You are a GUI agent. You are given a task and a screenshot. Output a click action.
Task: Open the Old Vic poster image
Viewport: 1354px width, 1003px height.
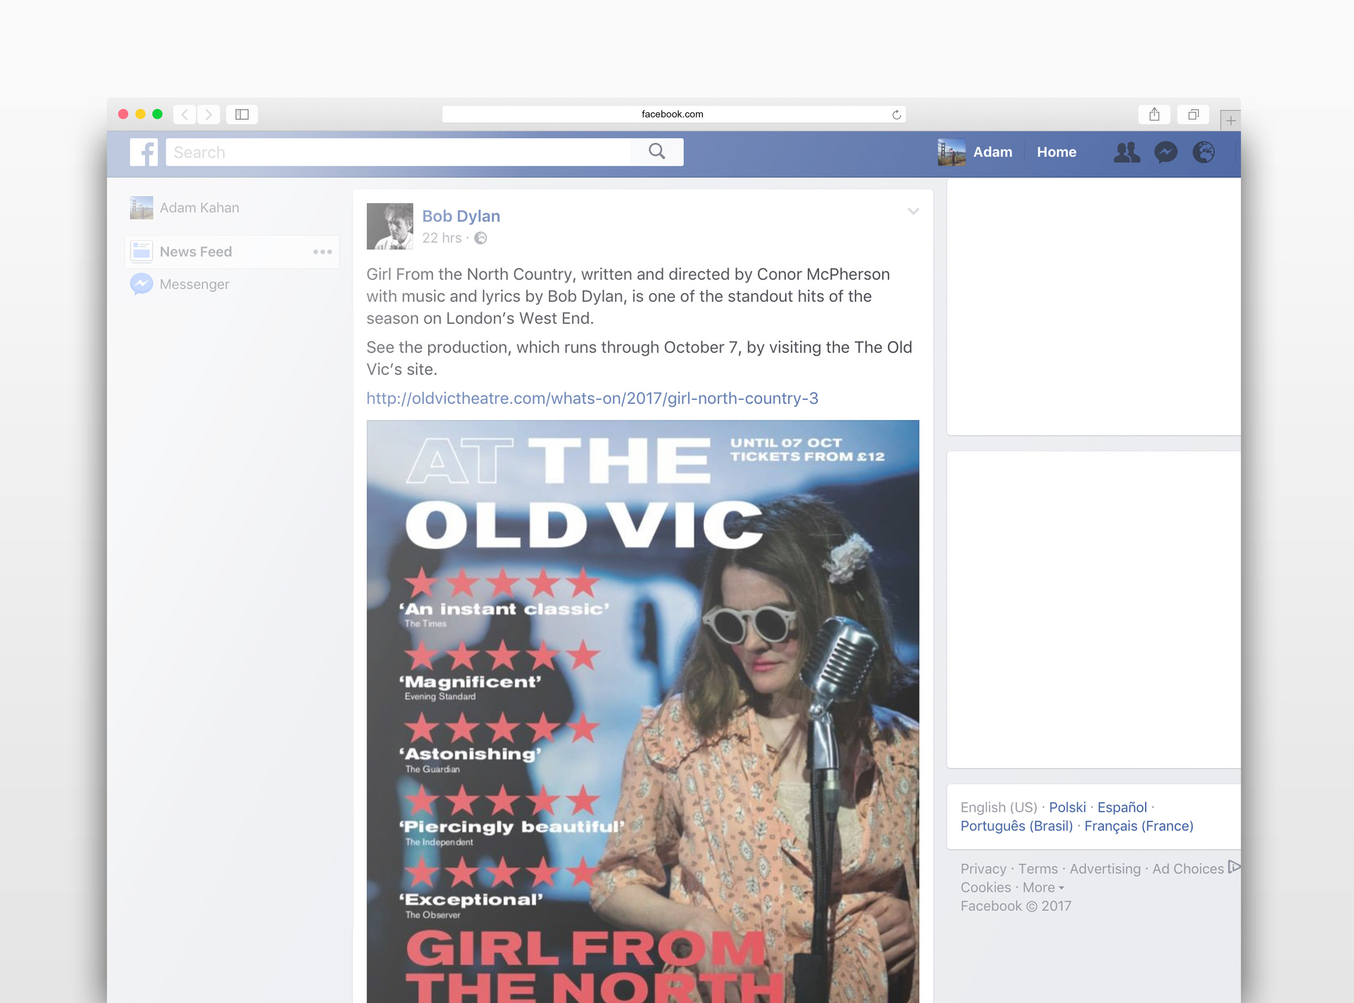[643, 711]
